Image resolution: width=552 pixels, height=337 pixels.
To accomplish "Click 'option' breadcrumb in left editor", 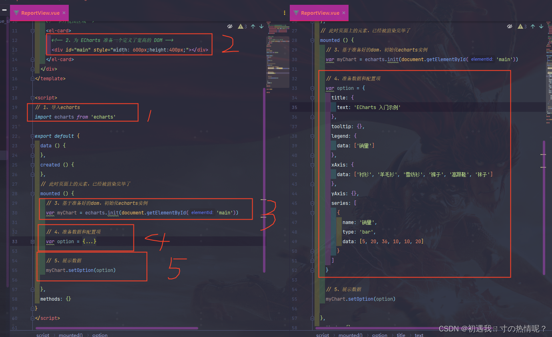I will coord(100,335).
